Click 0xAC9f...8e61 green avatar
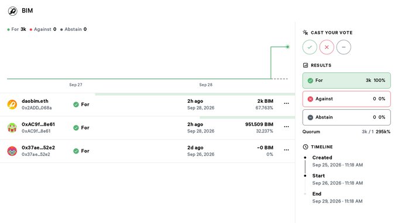This screenshot has width=398, height=223. click(x=12, y=128)
